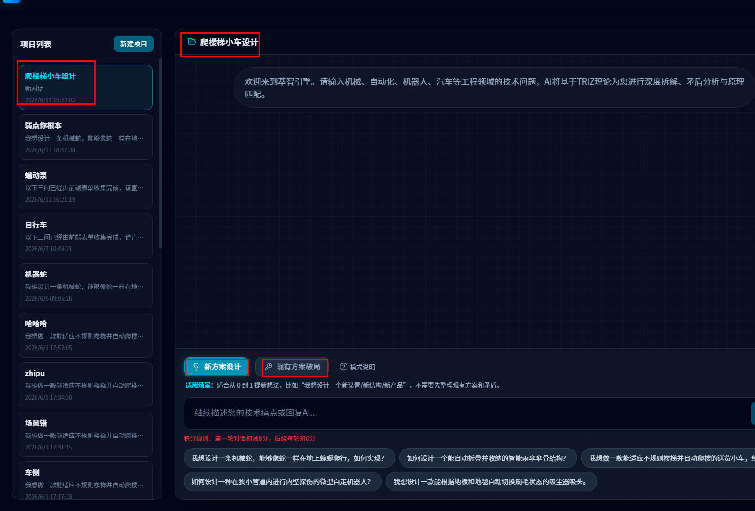
Task: Open the zhipu project
Action: (x=86, y=385)
